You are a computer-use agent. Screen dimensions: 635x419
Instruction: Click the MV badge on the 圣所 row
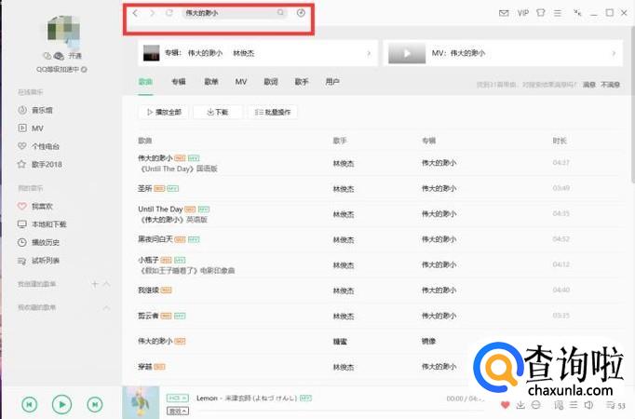(x=173, y=189)
